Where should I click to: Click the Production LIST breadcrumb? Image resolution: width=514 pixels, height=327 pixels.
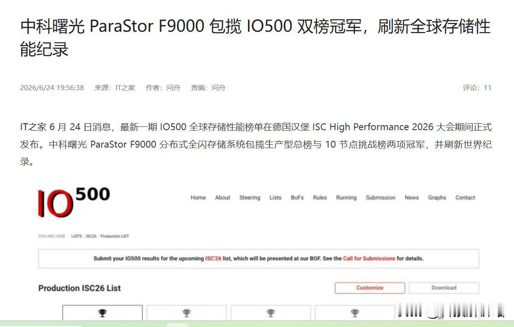(115, 236)
